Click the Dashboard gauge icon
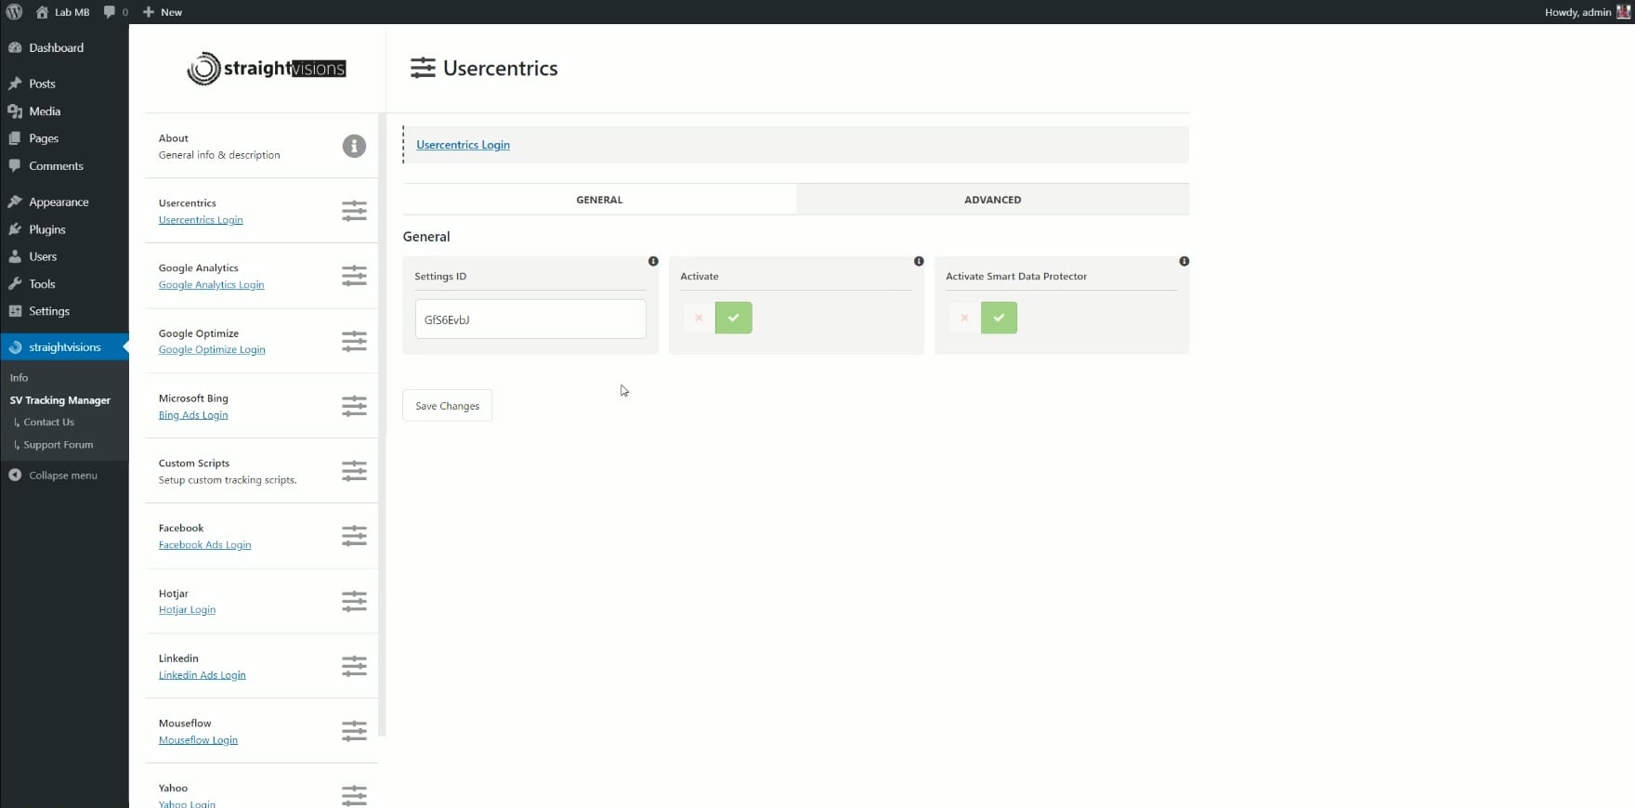The height and width of the screenshot is (808, 1635). pos(15,47)
